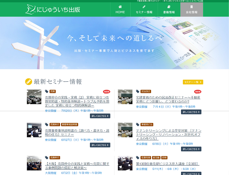Open 第13回任意売却ビジネス参入講座 title link

[x=168, y=164]
